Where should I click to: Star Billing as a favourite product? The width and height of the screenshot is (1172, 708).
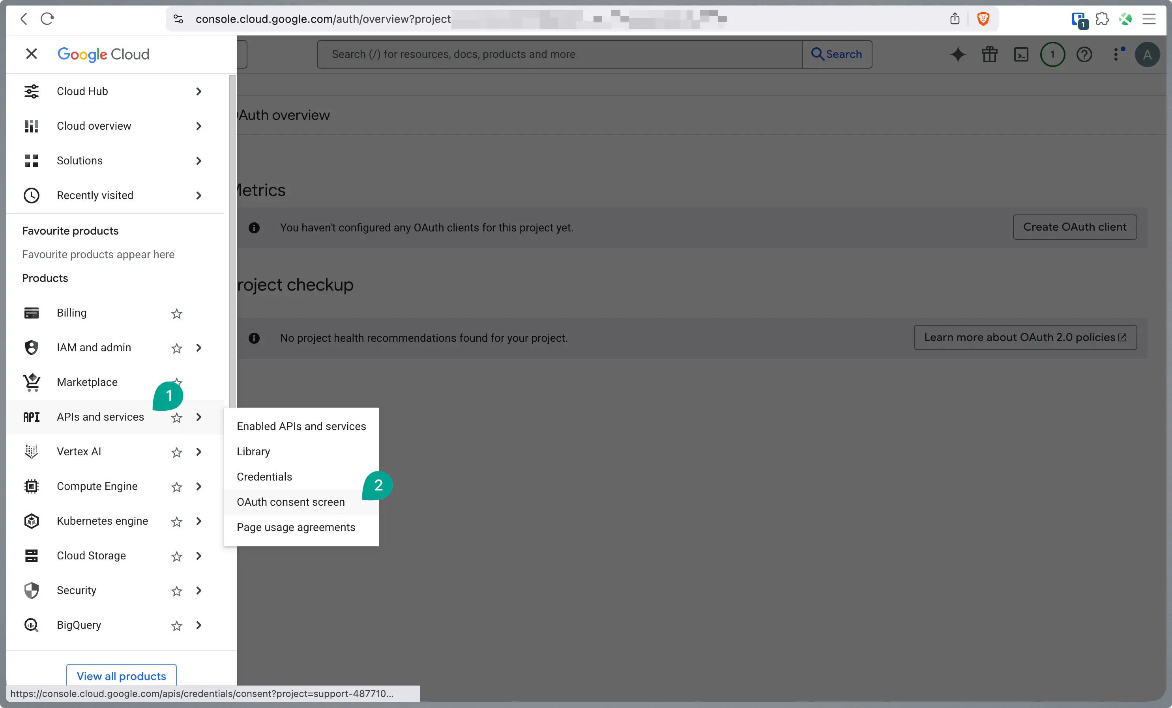point(176,314)
